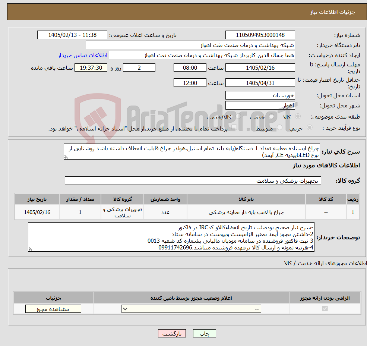Click the need date cell 1405/02/16

coord(37,212)
